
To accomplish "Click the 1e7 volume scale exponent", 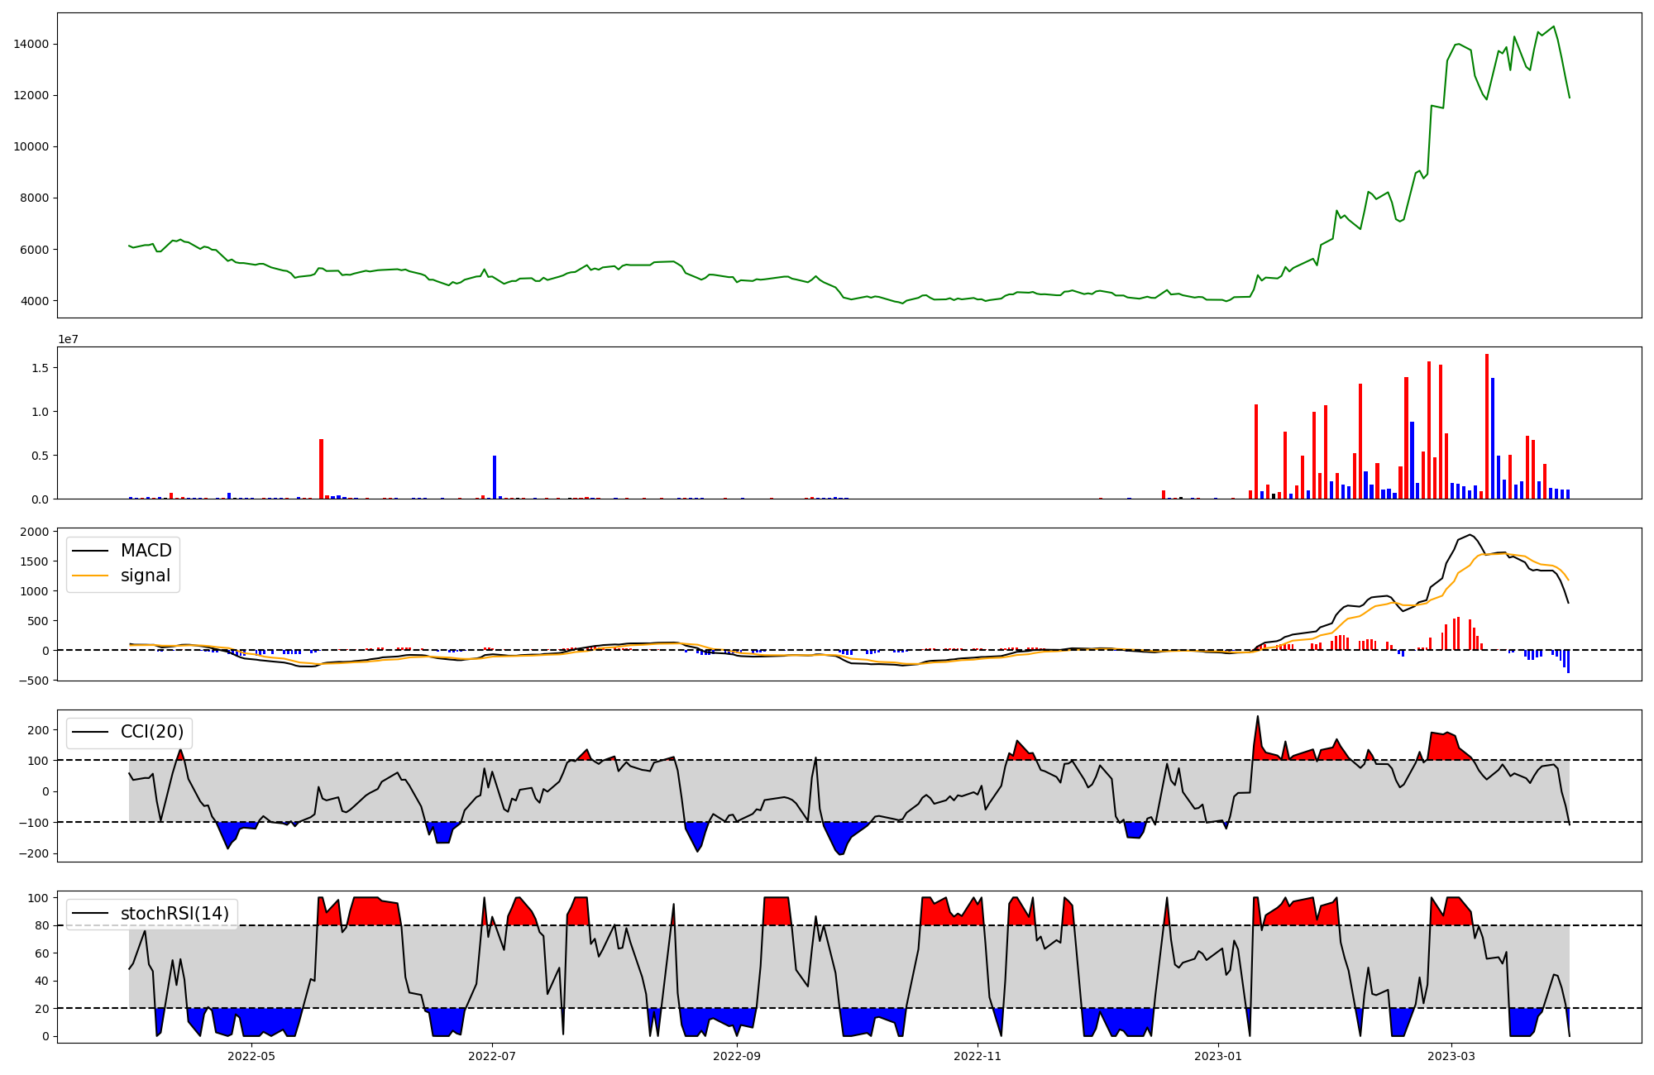I will coord(68,339).
